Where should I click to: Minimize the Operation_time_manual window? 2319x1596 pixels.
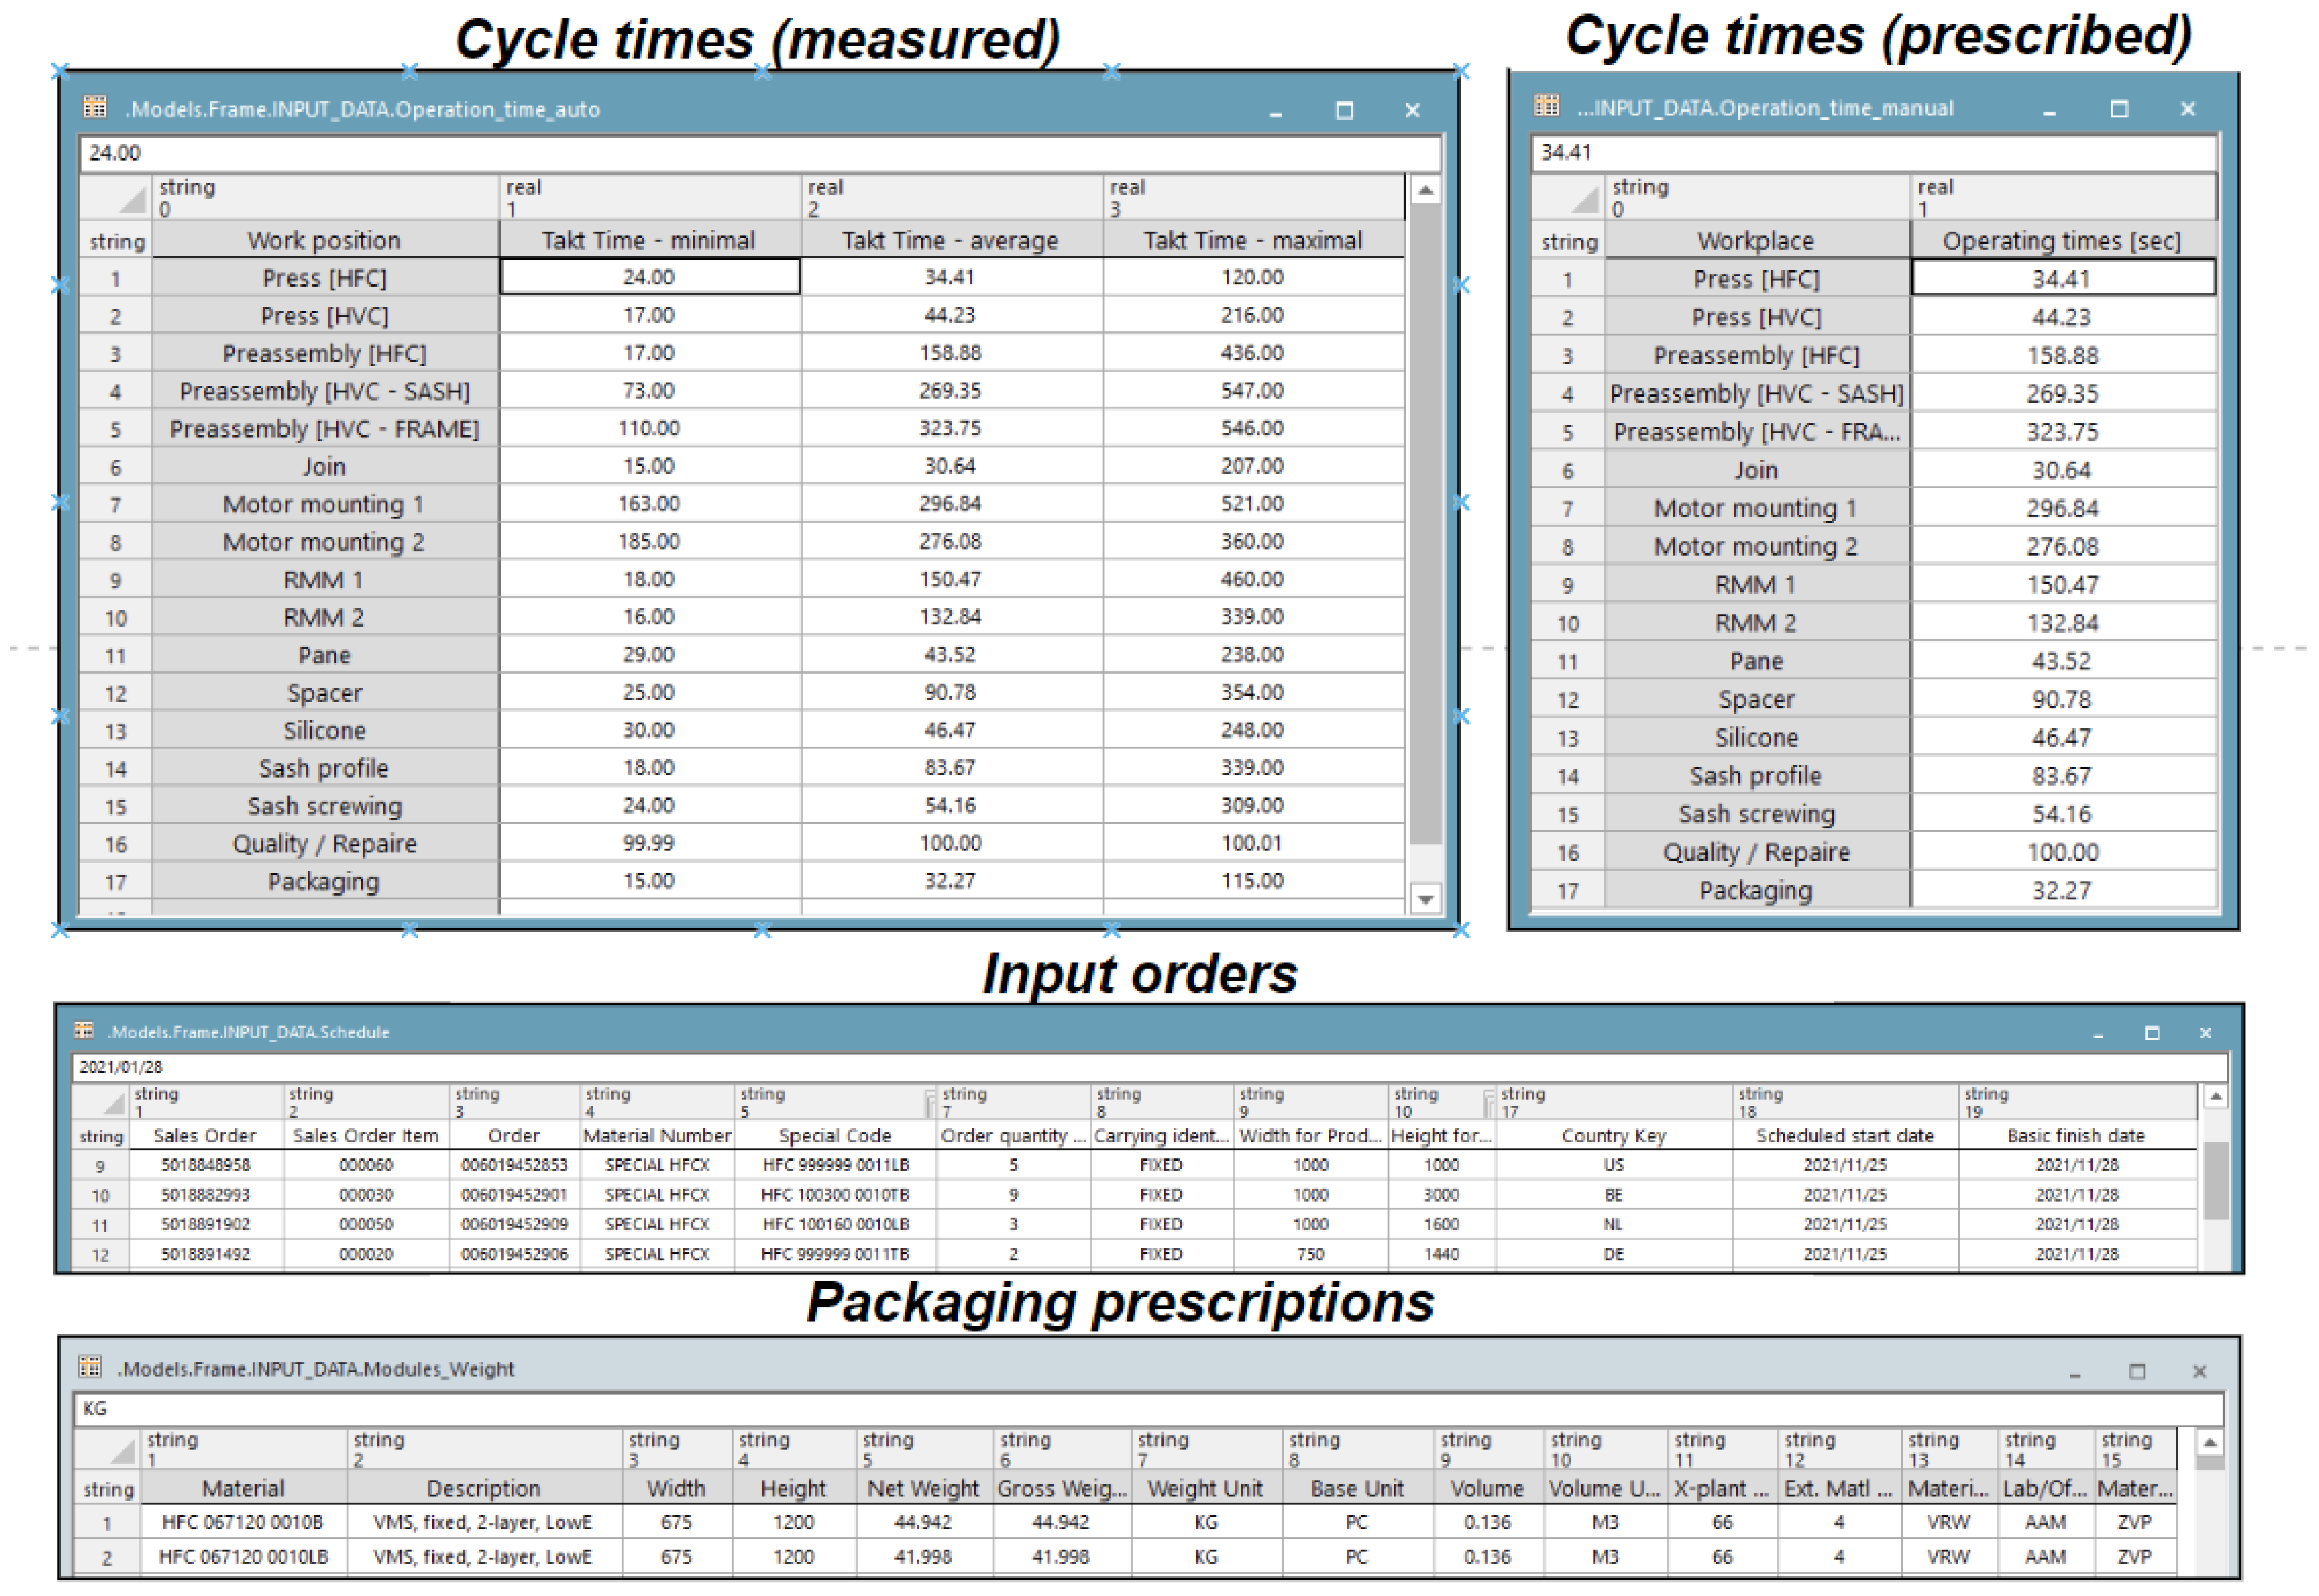coord(2049,110)
